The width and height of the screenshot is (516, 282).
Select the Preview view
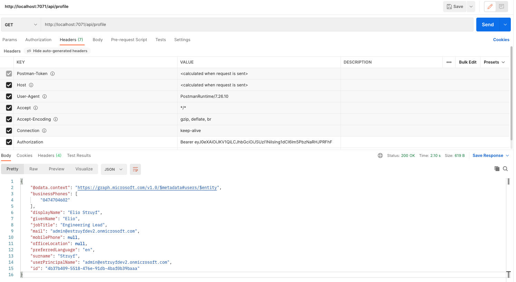tap(57, 169)
